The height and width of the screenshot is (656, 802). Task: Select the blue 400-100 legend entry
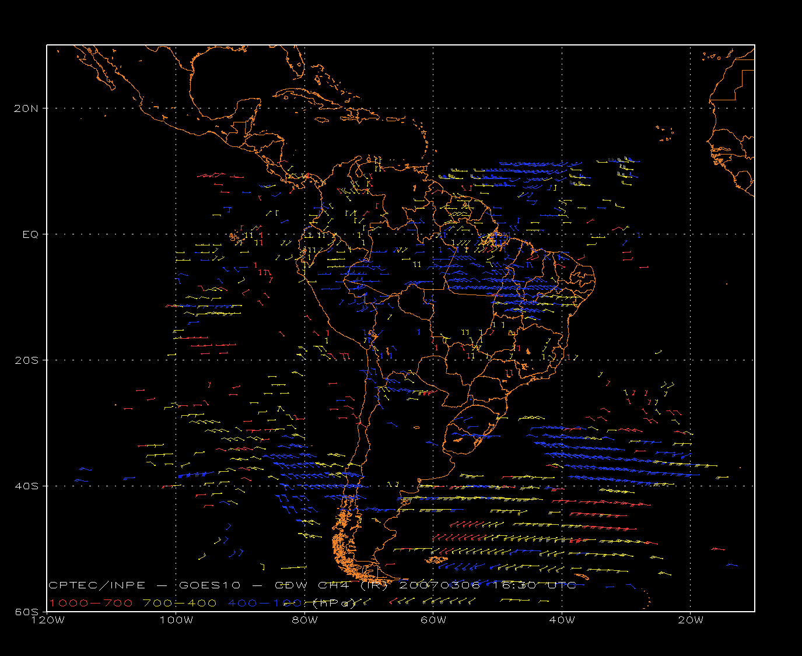[265, 603]
